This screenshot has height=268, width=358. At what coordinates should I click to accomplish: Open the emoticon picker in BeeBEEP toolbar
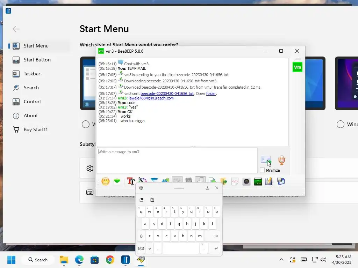click(x=106, y=181)
